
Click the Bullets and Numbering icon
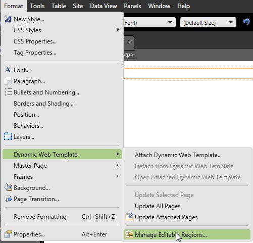(8, 92)
